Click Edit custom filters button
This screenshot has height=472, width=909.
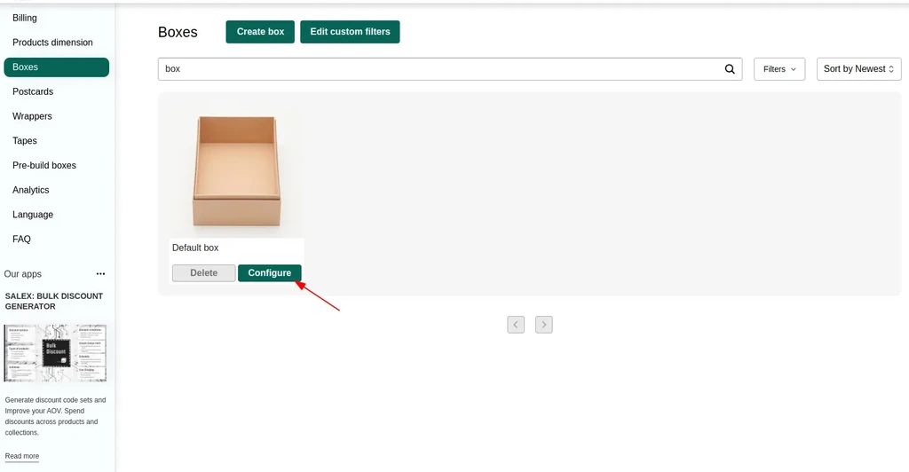350,32
